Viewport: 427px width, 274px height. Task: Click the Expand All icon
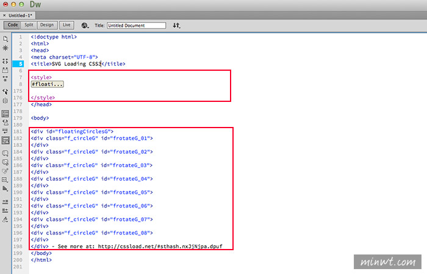5,79
